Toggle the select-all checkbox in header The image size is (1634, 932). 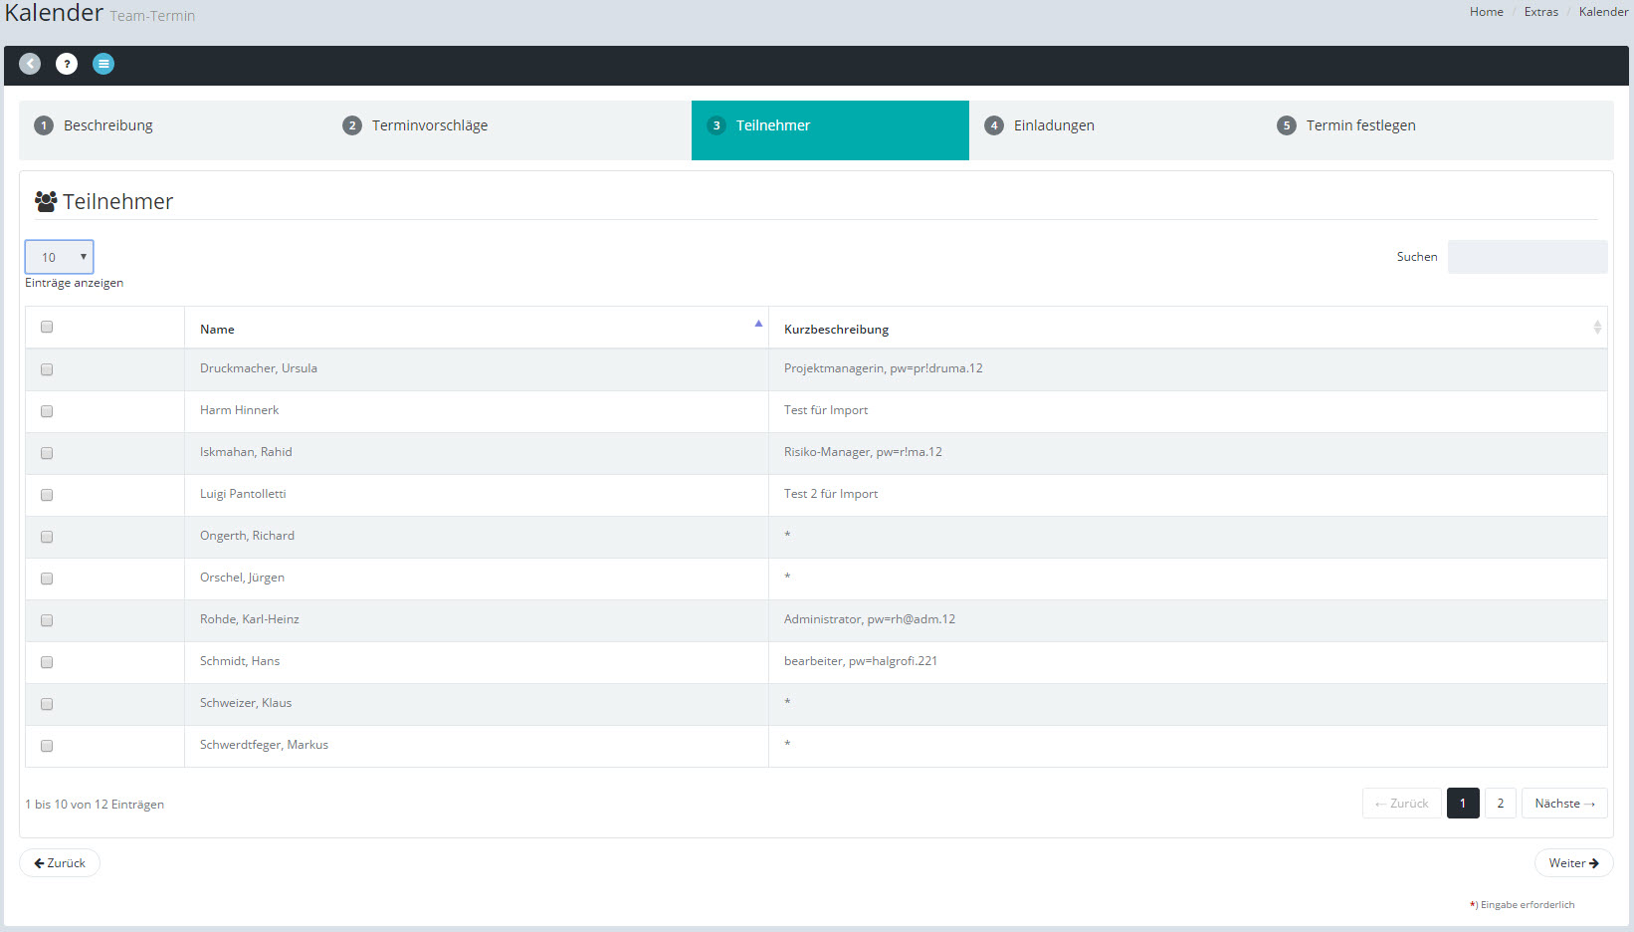point(47,327)
